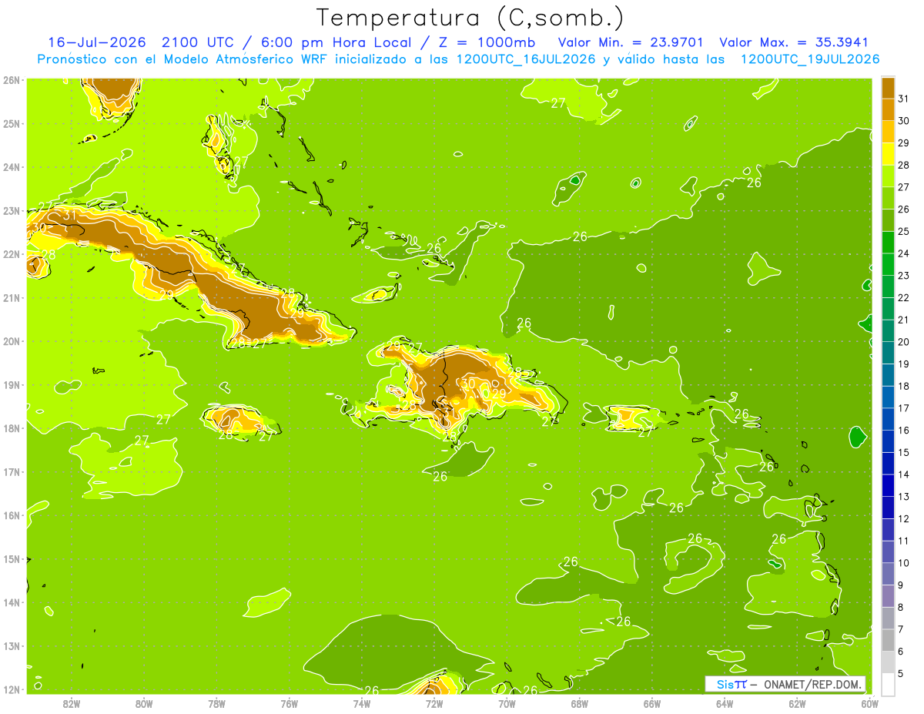Click the '17N' latitude axis label
The image size is (924, 714).
click(x=12, y=471)
